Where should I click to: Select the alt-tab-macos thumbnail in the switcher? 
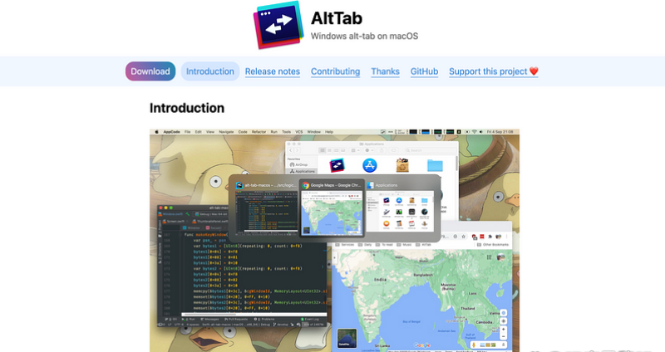point(267,208)
